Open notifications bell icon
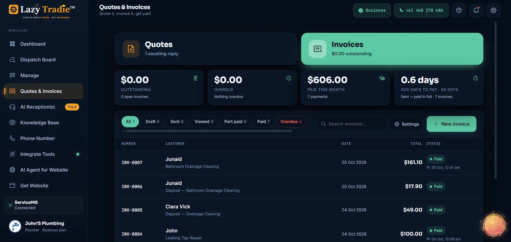The height and width of the screenshot is (242, 511). coord(476,10)
